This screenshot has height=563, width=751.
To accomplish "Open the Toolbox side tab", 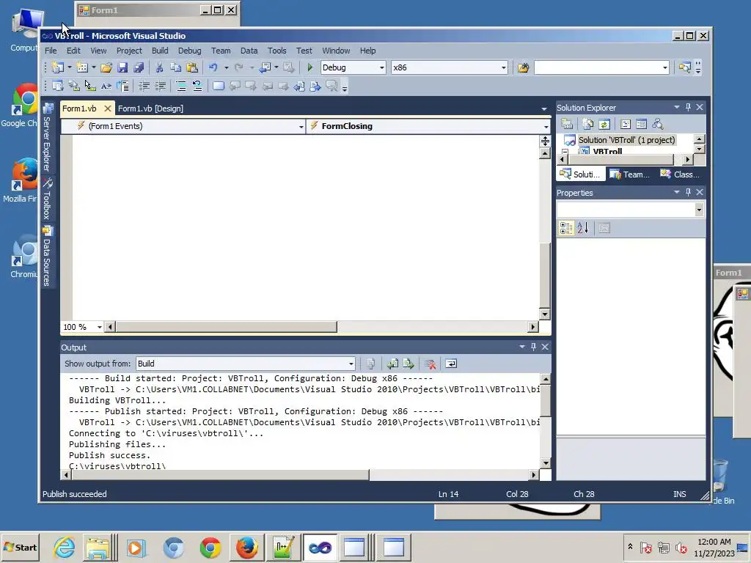I will tap(47, 199).
